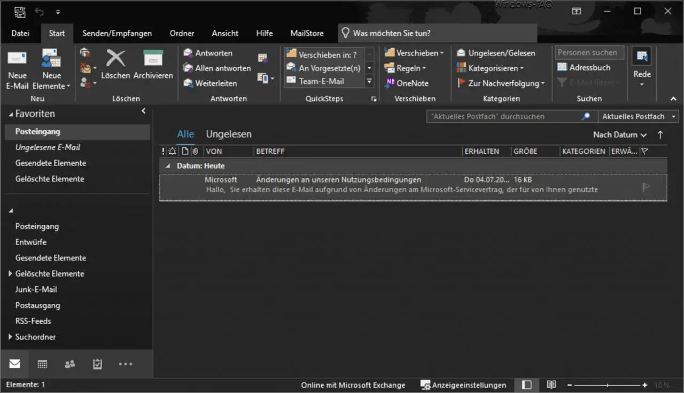This screenshot has height=393, width=684.
Task: Switch to the Ansicht tab
Action: pyautogui.click(x=225, y=33)
